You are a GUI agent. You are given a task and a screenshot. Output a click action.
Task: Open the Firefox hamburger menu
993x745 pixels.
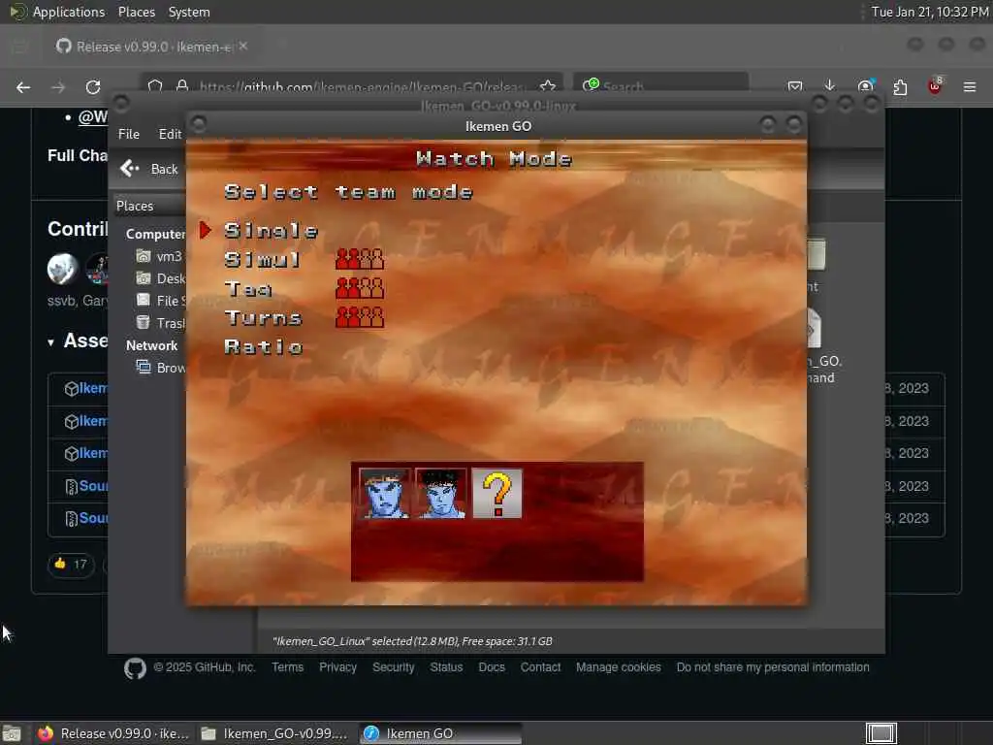click(x=970, y=86)
